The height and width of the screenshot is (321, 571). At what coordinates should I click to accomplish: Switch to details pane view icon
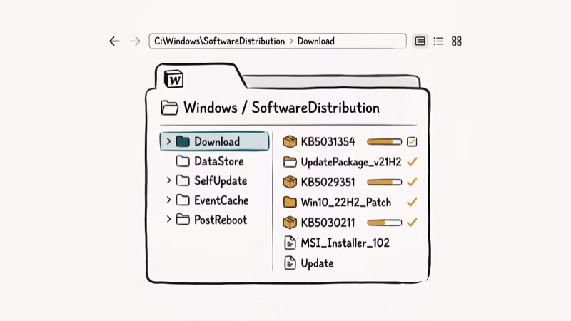click(x=420, y=41)
